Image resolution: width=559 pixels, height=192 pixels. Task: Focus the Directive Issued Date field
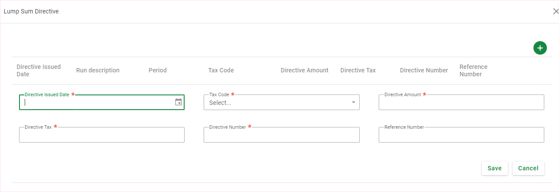(95, 103)
